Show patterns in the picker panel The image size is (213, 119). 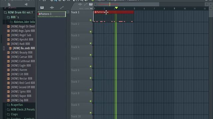coord(42,8)
